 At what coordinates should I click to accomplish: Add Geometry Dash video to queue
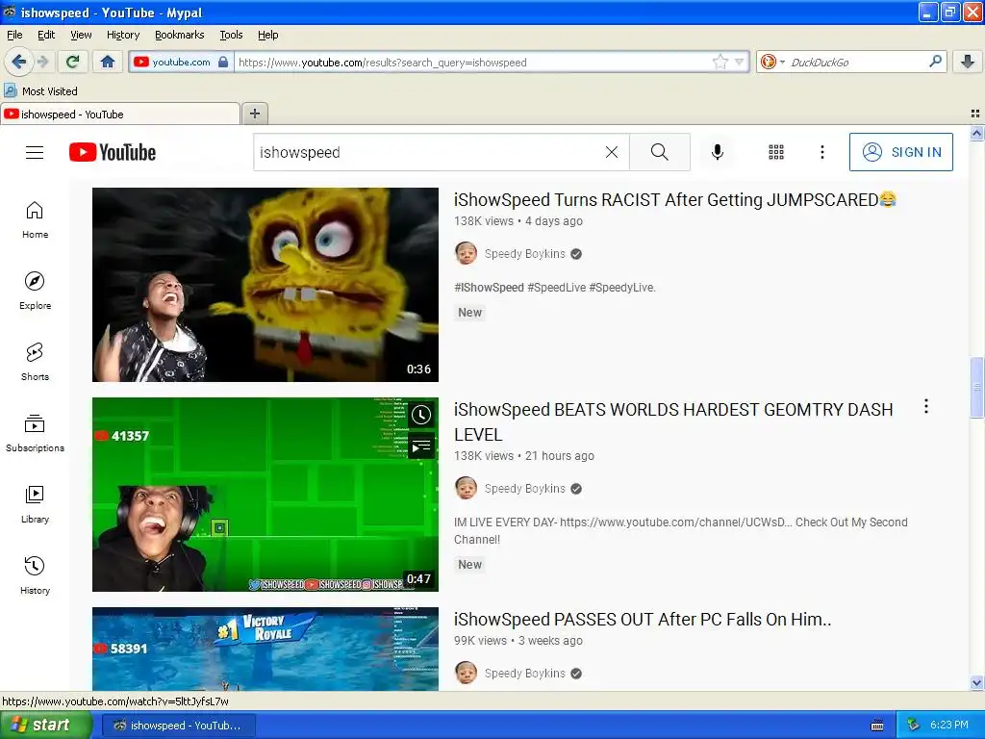pos(421,447)
